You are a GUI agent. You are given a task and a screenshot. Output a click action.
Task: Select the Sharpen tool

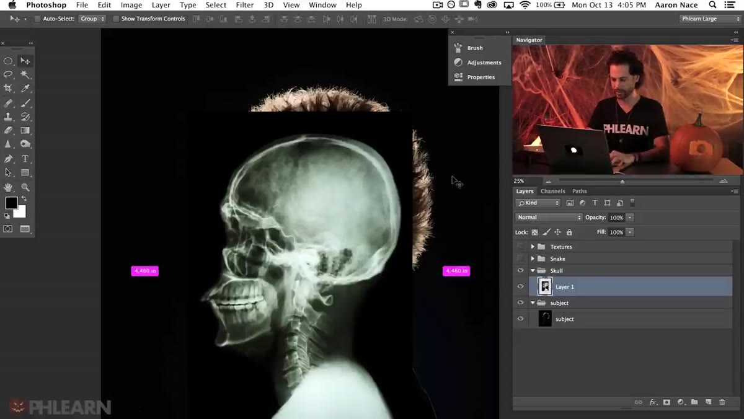9,144
